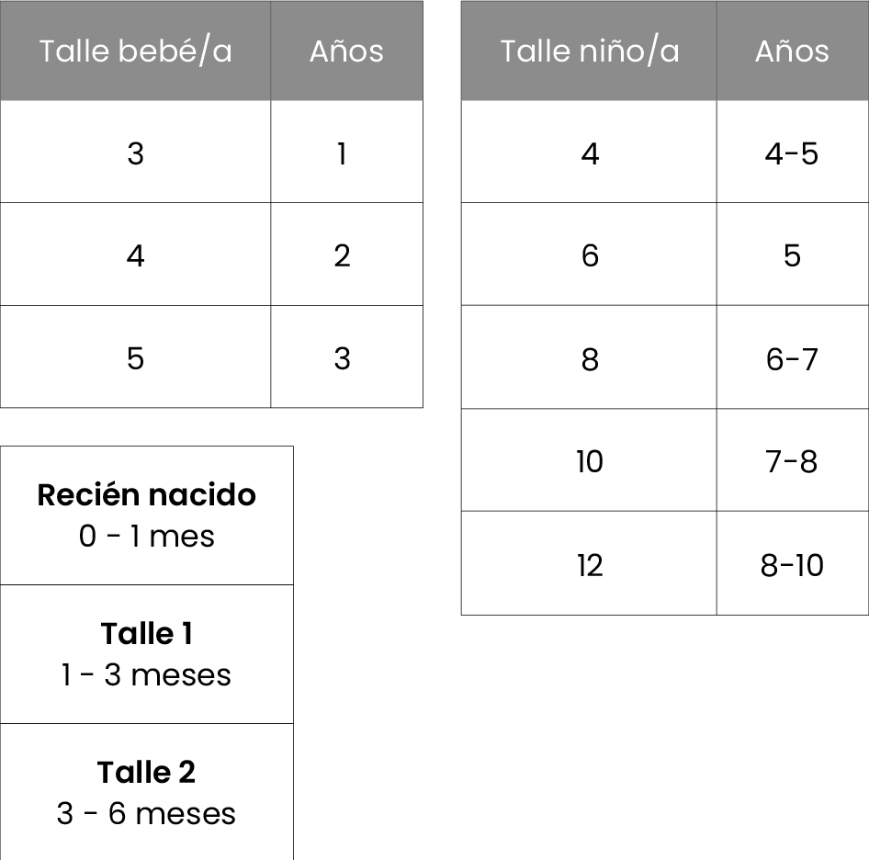Select the 2 years cell in the baby table
Image resolution: width=869 pixels, height=860 pixels.
click(x=347, y=254)
